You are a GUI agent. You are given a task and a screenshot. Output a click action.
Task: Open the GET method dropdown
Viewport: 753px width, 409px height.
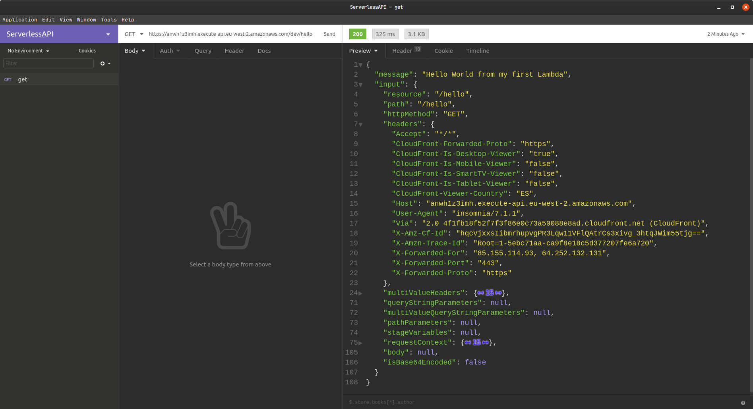point(134,34)
